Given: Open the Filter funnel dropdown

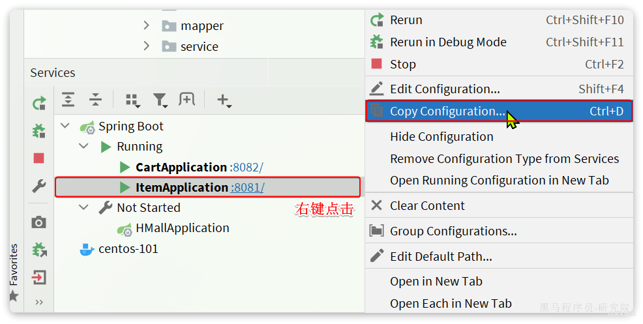Looking at the screenshot, I should coord(160,100).
